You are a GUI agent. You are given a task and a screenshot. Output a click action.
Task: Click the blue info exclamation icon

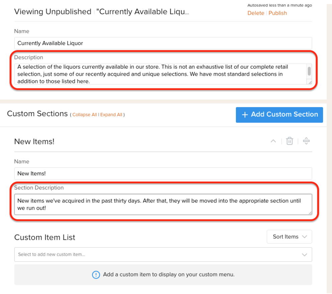click(x=96, y=275)
